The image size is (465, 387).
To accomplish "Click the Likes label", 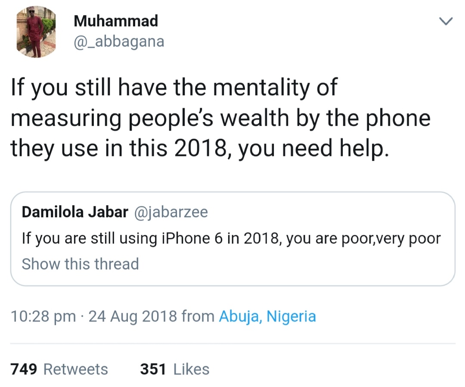I will click(191, 369).
